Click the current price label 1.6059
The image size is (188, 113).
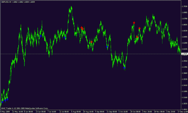184,54
